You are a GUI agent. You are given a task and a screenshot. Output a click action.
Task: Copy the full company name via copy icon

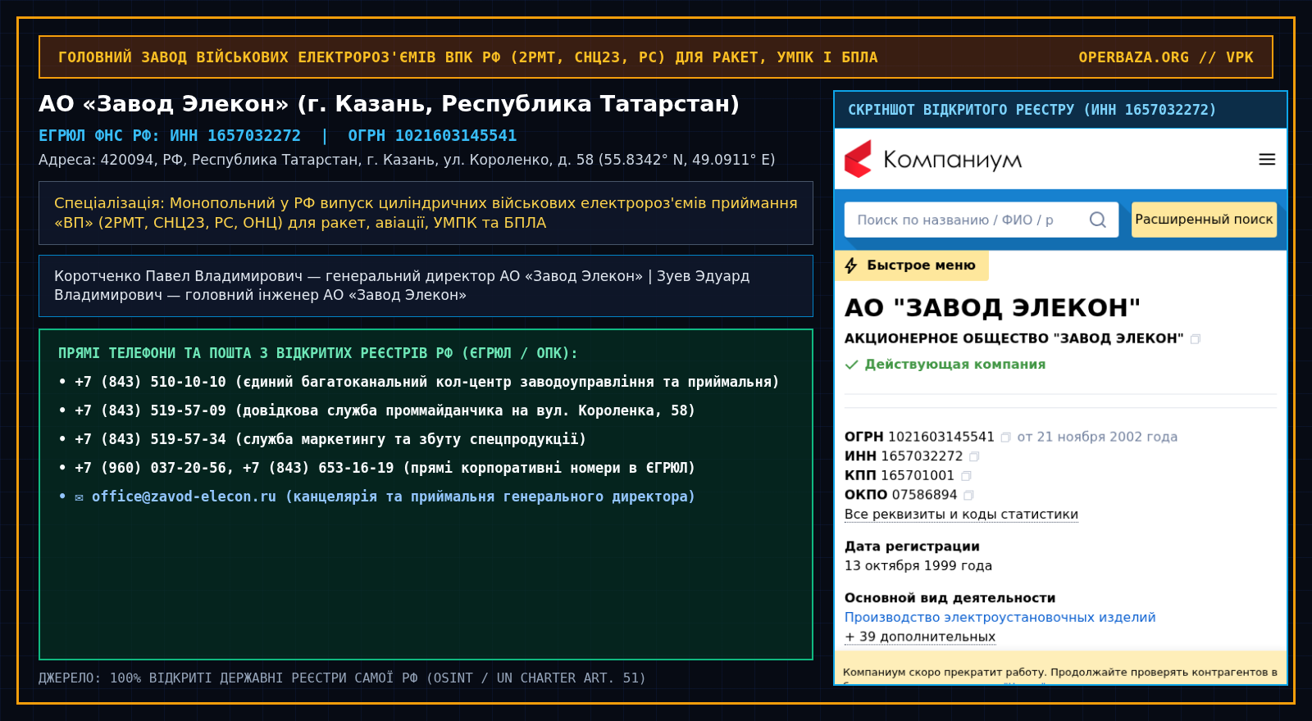coord(1196,339)
